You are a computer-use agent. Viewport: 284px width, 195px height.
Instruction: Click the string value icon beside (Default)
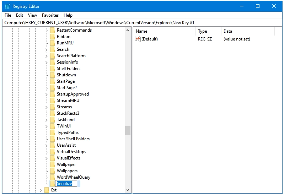[138, 39]
